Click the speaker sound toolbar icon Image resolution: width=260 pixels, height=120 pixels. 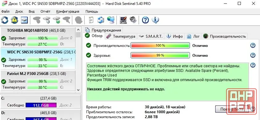click(133, 20)
